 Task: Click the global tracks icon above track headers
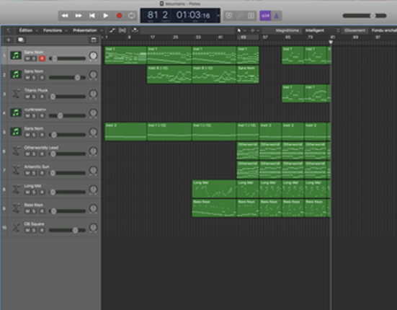[94, 40]
